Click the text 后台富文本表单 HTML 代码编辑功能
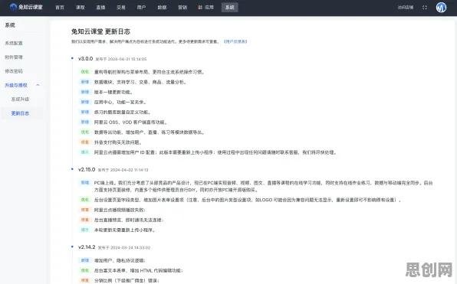This screenshot has width=457, height=284. coord(139,271)
